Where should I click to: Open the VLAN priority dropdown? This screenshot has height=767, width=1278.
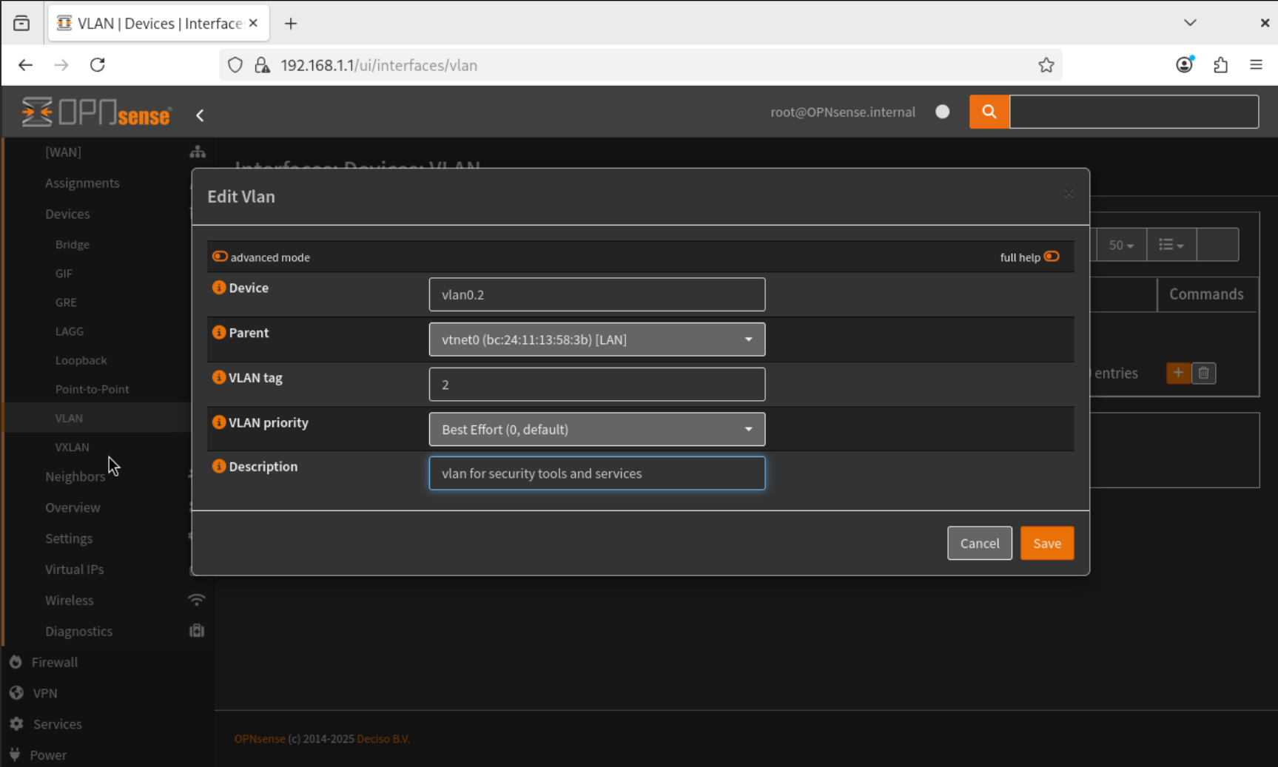click(x=596, y=429)
